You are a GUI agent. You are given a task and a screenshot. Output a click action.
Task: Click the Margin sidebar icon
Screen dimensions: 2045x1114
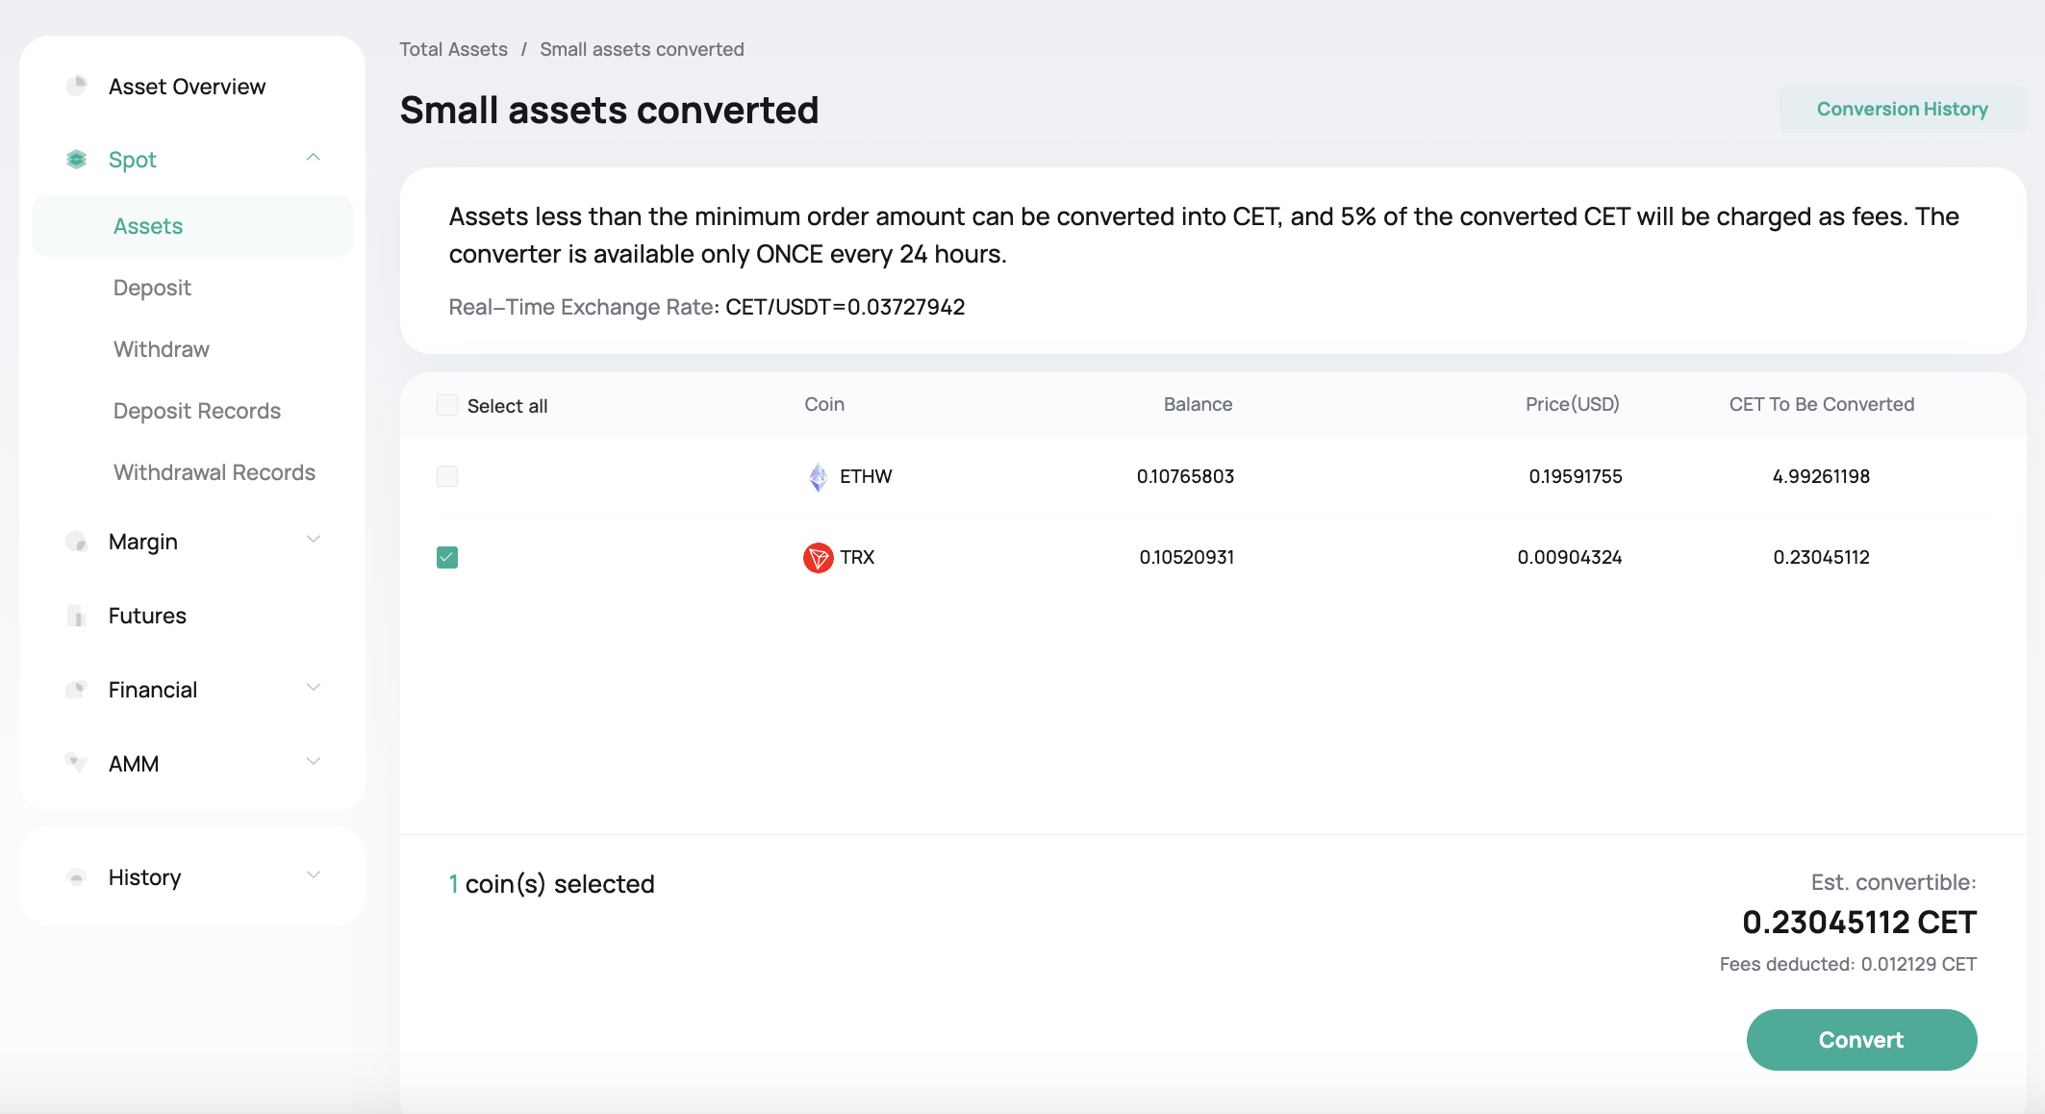[x=76, y=542]
